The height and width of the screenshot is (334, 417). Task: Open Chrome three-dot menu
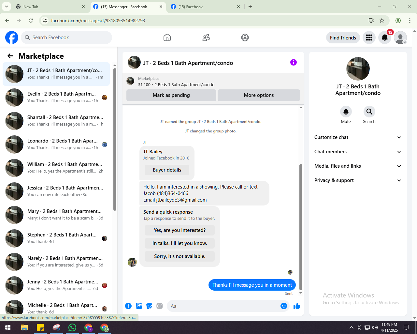click(410, 21)
